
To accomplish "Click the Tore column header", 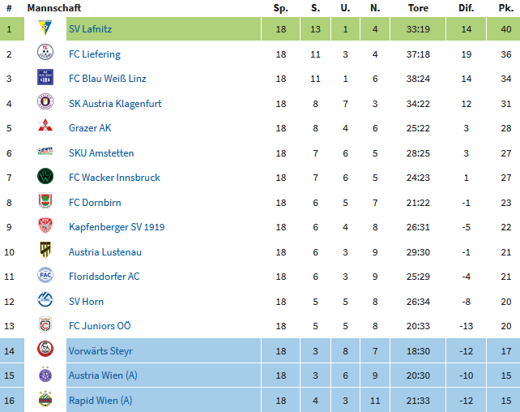I will (418, 8).
